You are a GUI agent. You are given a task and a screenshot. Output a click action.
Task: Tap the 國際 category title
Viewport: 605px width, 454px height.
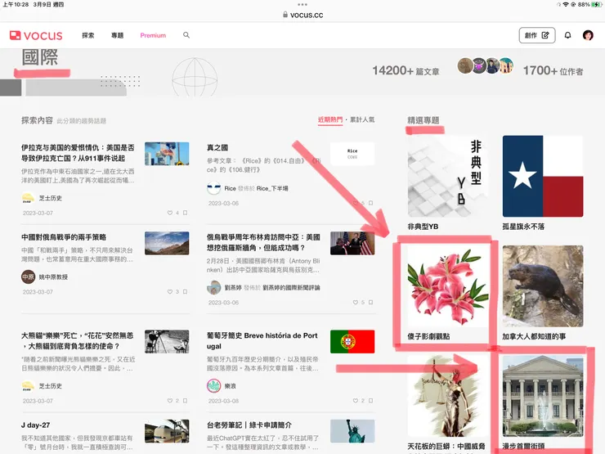pyautogui.click(x=40, y=57)
